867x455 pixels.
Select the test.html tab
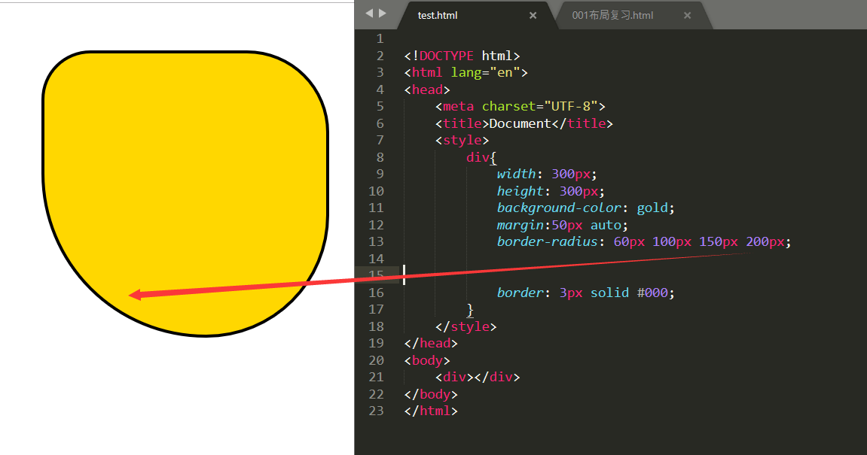(x=438, y=15)
